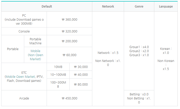The image size is (180, 109).
Task: Select the Genre column header
Action: (139, 7)
